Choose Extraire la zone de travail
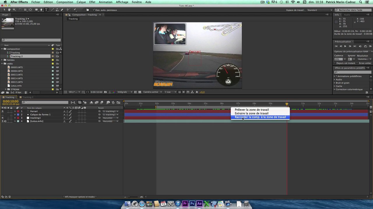Screen dimensions: 373x209 251,113
